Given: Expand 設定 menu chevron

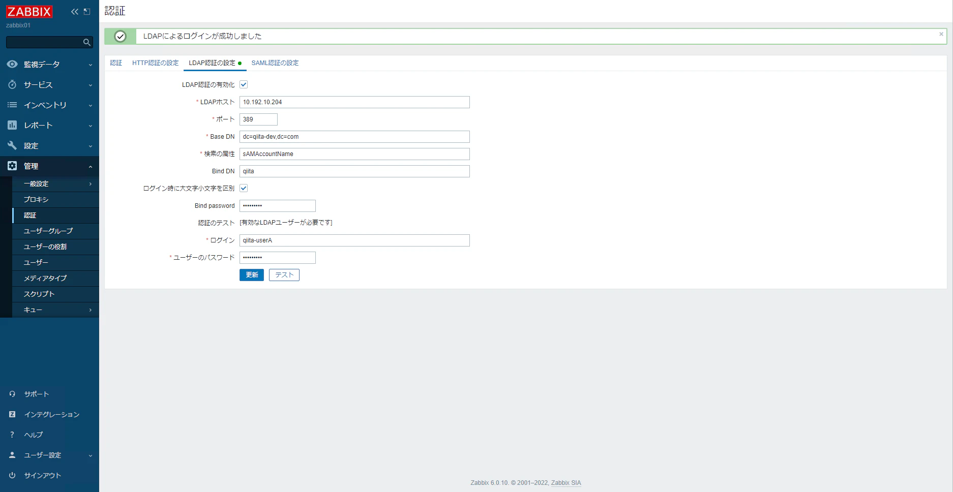Looking at the screenshot, I should tap(91, 146).
